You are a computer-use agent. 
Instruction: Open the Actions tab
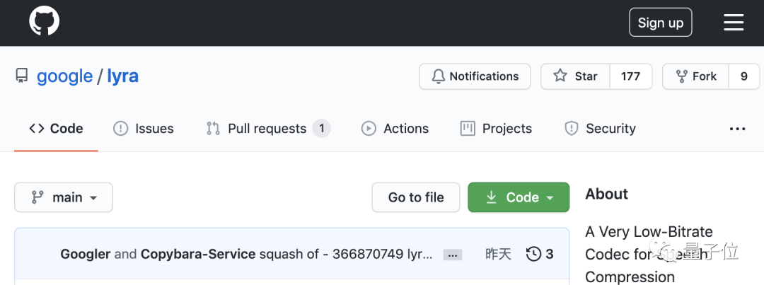point(395,129)
